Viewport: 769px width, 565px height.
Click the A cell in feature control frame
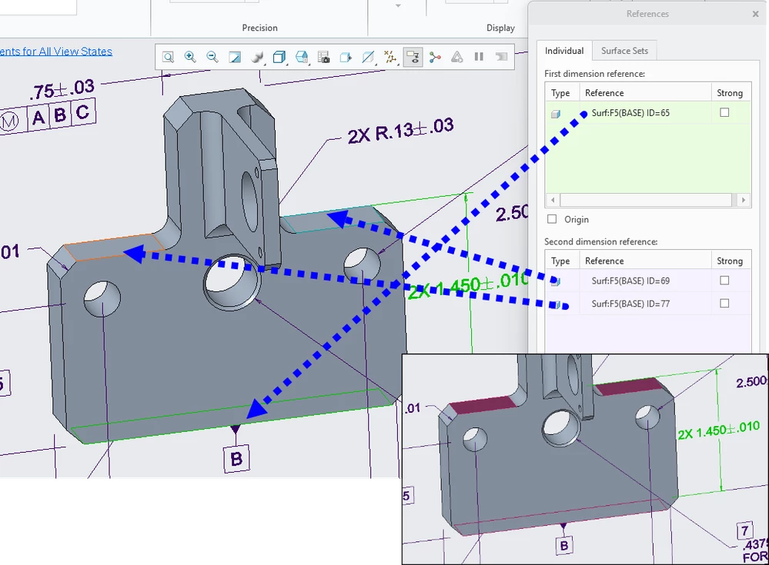click(x=38, y=118)
